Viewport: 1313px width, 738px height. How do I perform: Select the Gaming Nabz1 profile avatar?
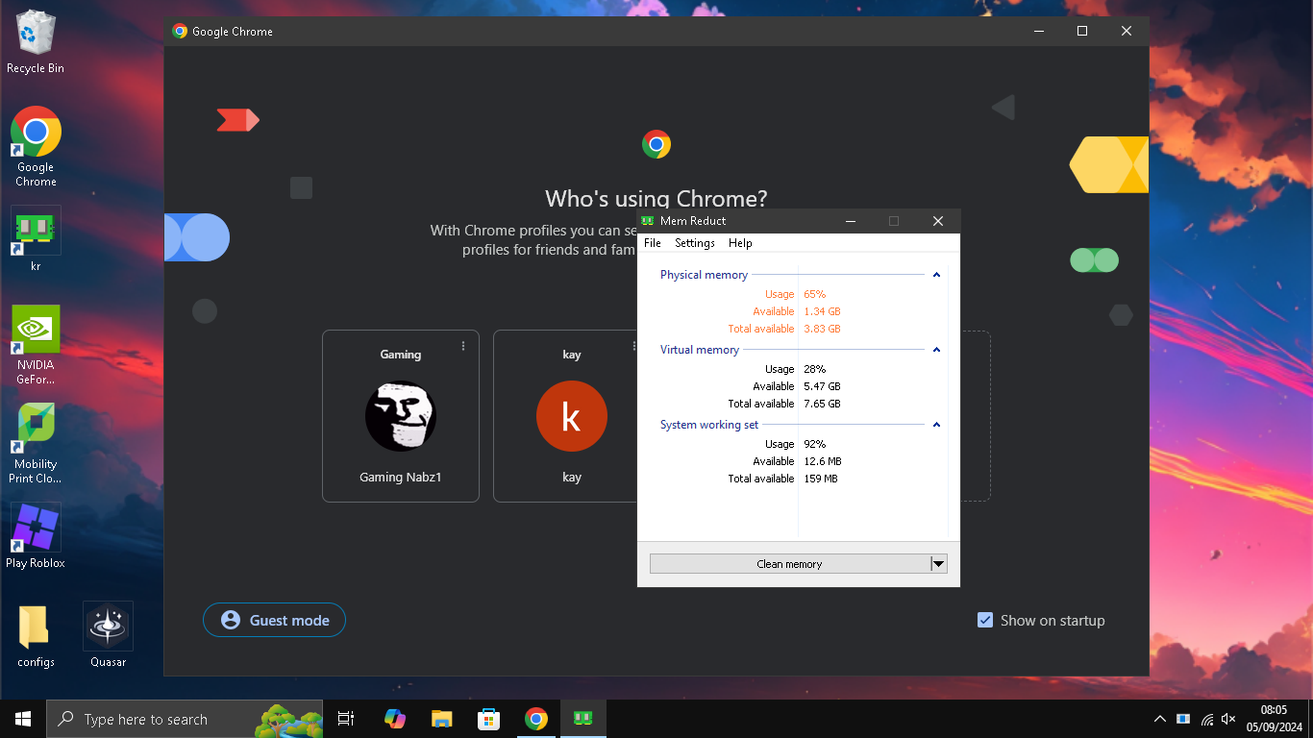coord(401,416)
